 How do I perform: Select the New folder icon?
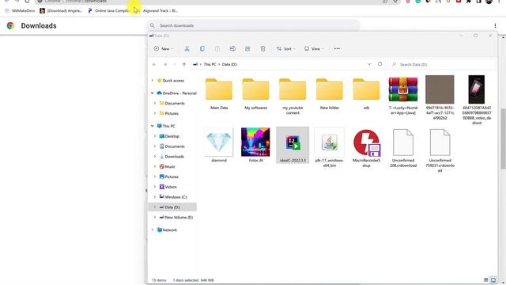coord(329,93)
